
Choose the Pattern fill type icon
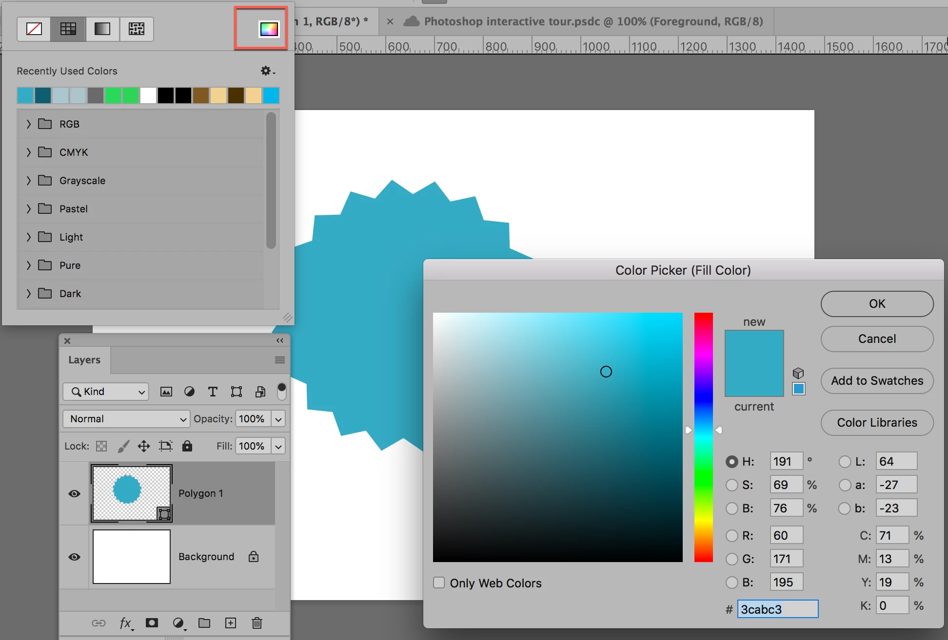coord(137,29)
